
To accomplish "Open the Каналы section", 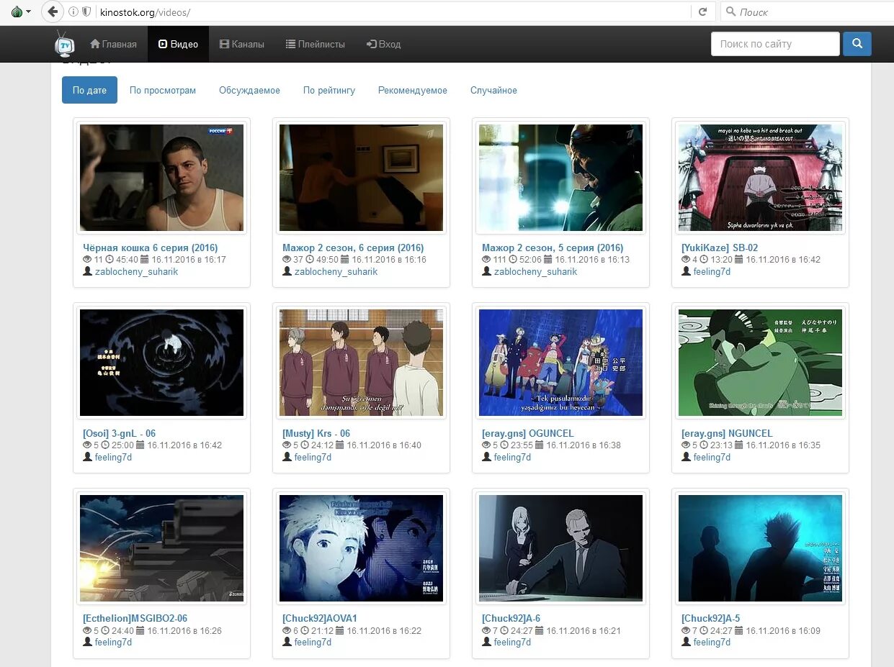I will coord(242,44).
